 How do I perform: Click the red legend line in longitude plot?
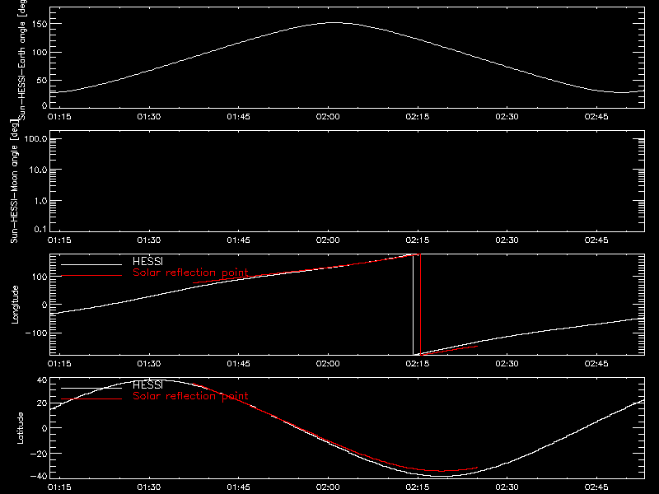tap(91, 276)
